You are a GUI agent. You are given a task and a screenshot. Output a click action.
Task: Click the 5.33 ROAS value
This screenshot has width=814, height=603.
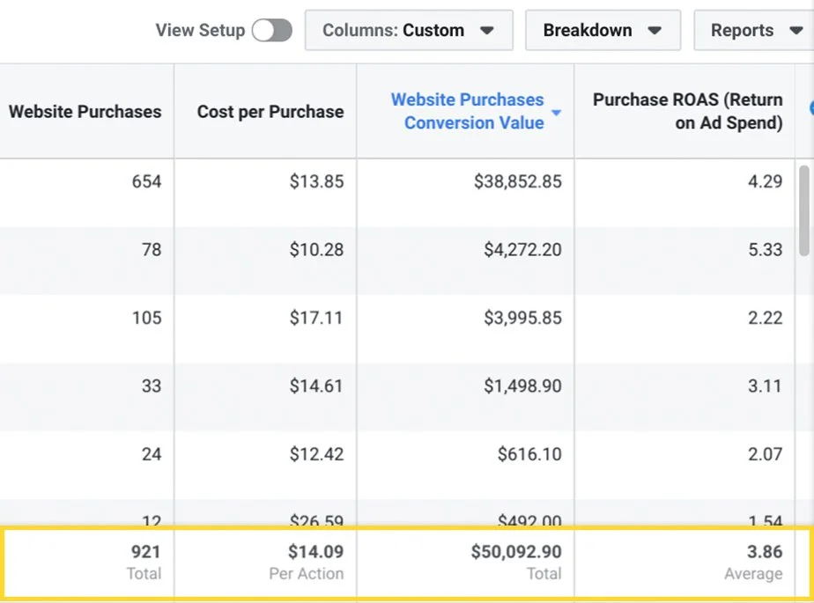click(x=763, y=250)
